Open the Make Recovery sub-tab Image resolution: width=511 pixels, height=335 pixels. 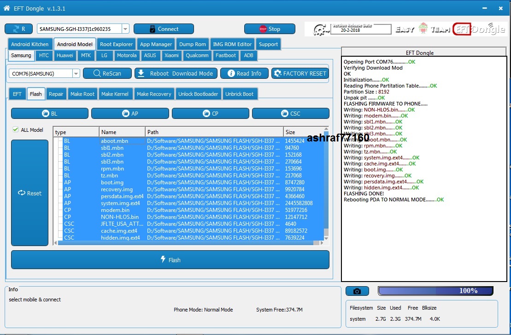154,94
